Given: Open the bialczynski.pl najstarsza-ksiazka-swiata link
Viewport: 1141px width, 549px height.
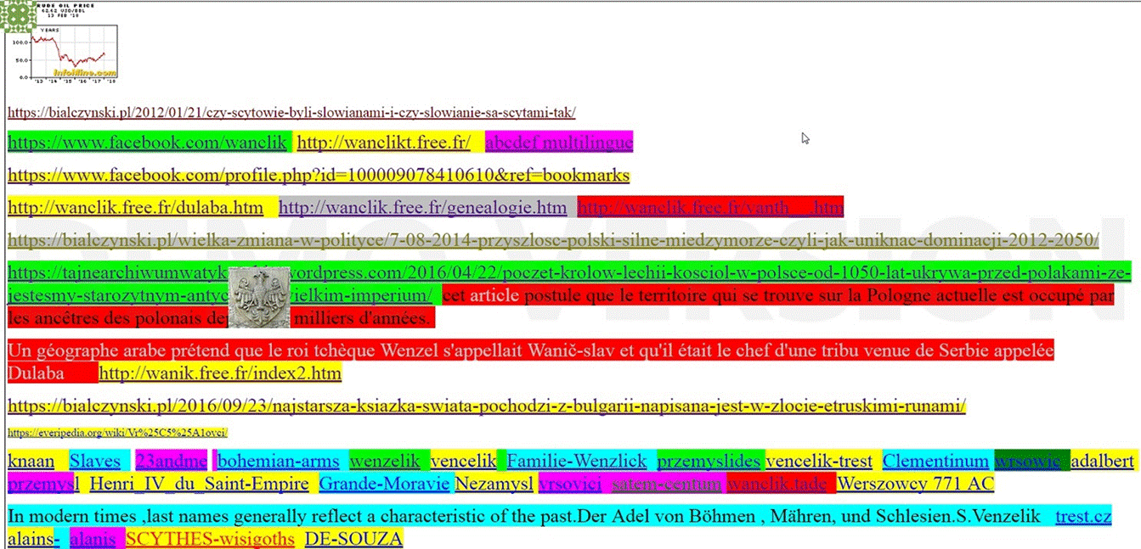Looking at the screenshot, I should [487, 406].
